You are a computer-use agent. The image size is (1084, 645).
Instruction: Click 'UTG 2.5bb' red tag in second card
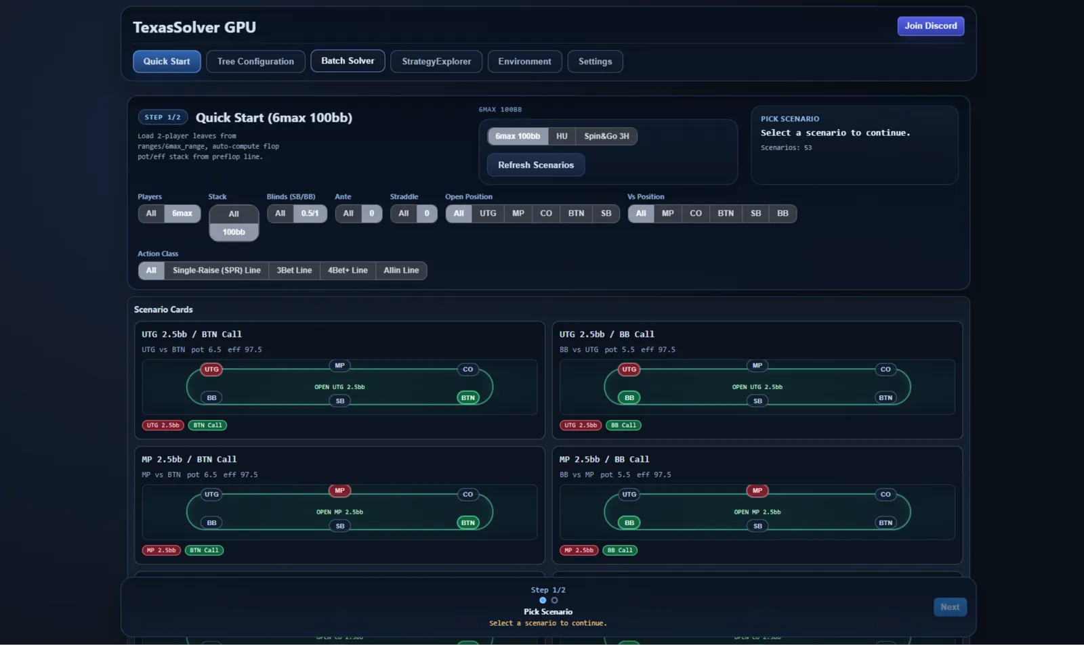pos(581,426)
